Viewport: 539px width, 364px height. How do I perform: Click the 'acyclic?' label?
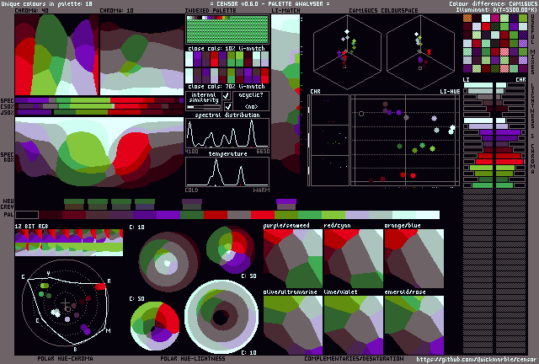251,95
